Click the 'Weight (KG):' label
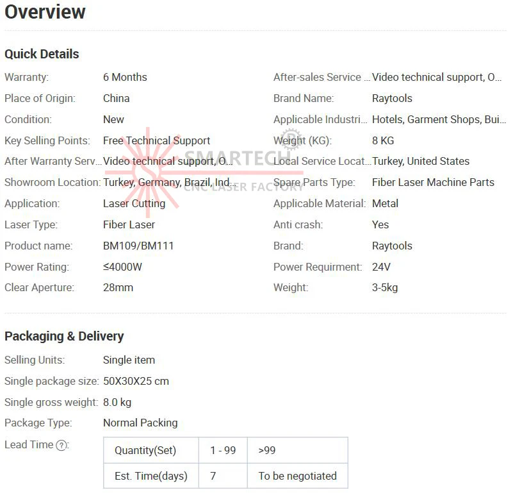This screenshot has width=513, height=497. (x=303, y=140)
